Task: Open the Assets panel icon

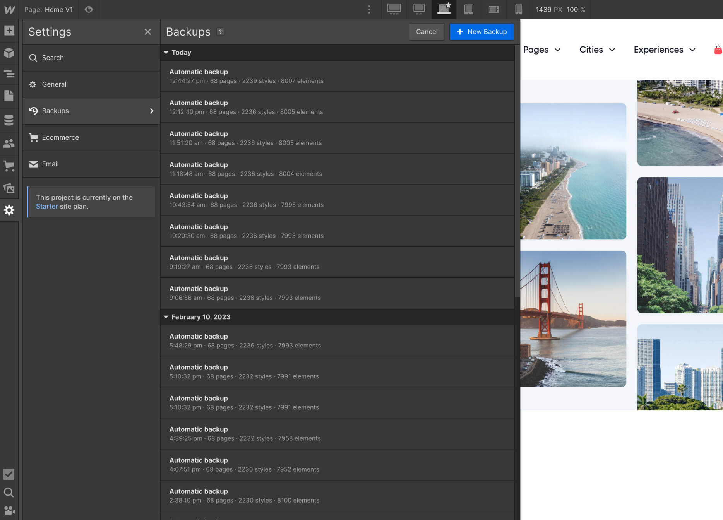Action: 9,188
